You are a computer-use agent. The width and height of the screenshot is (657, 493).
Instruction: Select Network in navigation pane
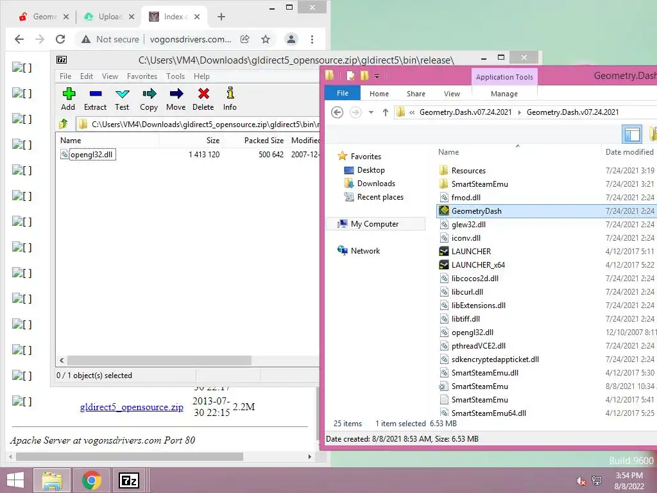365,251
